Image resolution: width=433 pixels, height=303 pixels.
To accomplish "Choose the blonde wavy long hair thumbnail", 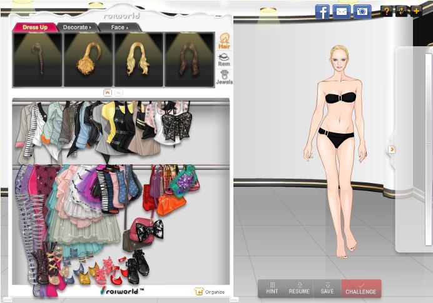I will (138, 59).
